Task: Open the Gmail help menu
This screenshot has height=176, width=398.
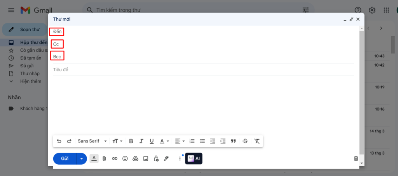Action: tap(358, 10)
